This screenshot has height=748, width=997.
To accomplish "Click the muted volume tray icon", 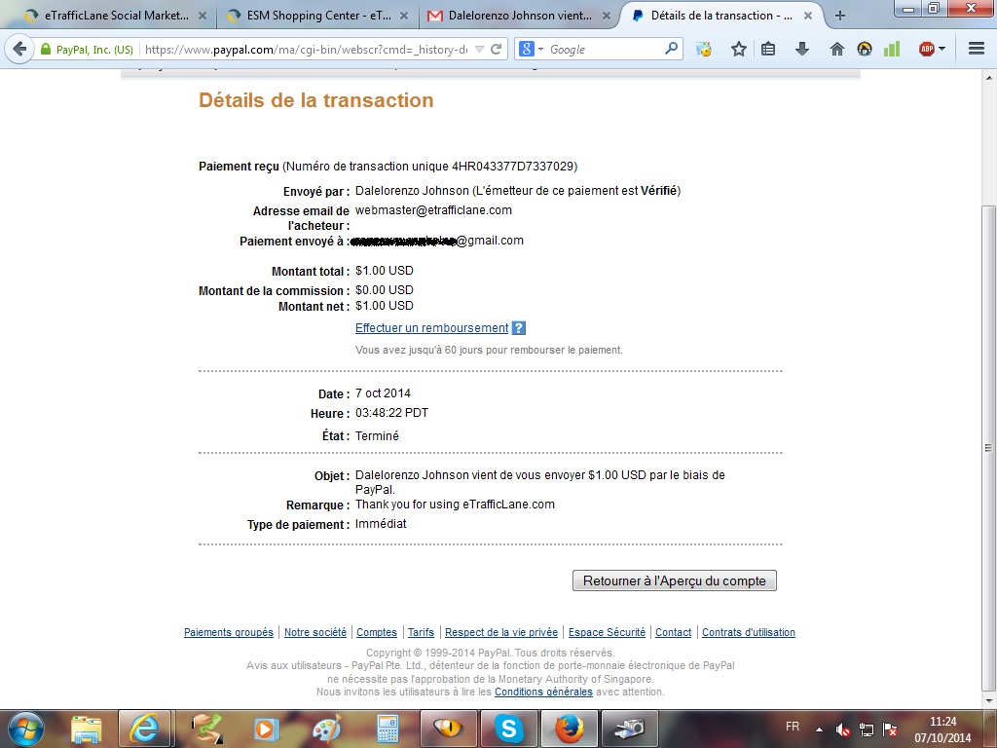I will click(842, 729).
